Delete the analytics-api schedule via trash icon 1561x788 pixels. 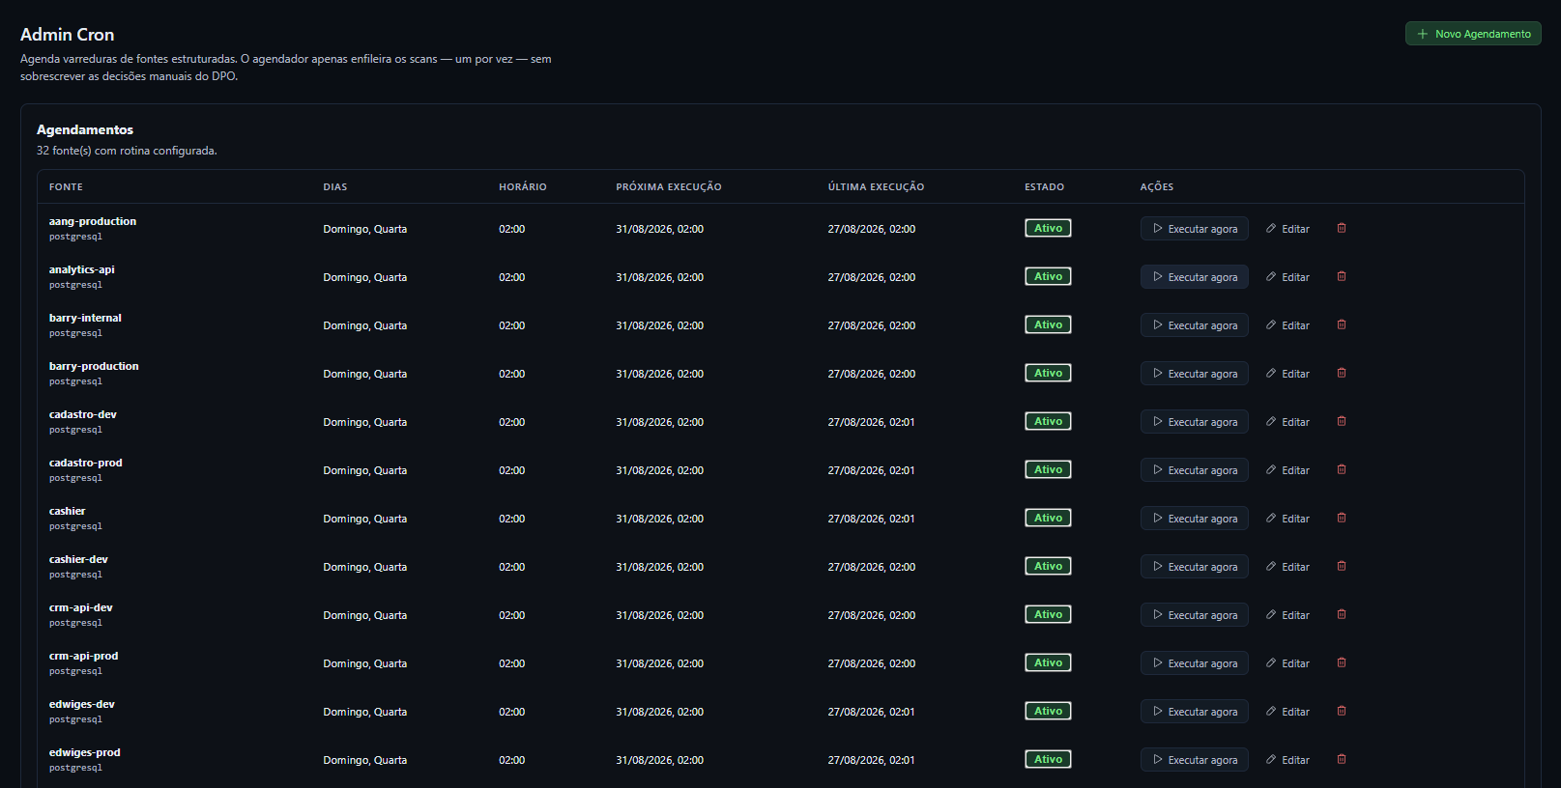(1342, 277)
